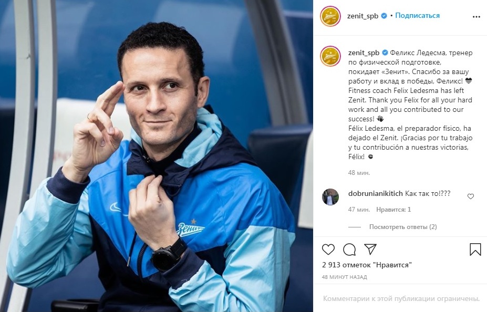Like dobrunianikitich's comment with the small heart

(471, 196)
